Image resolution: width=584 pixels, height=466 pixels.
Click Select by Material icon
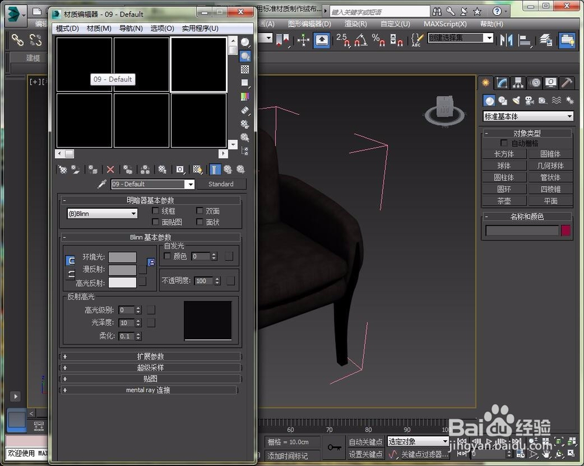[x=245, y=138]
